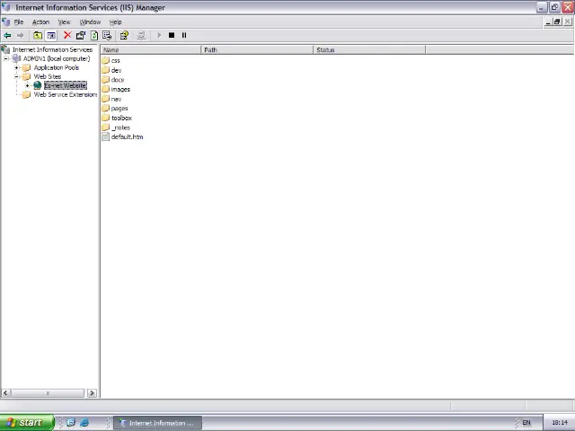The height and width of the screenshot is (431, 575).
Task: Click the "images" folder name
Action: [x=120, y=89]
